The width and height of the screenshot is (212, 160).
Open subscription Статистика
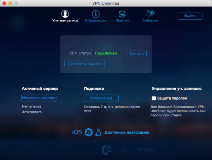[x=101, y=98]
